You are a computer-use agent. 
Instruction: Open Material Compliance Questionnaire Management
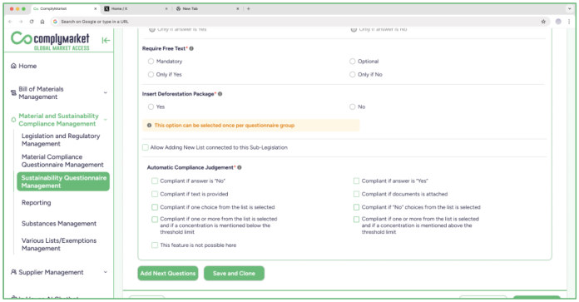point(62,161)
